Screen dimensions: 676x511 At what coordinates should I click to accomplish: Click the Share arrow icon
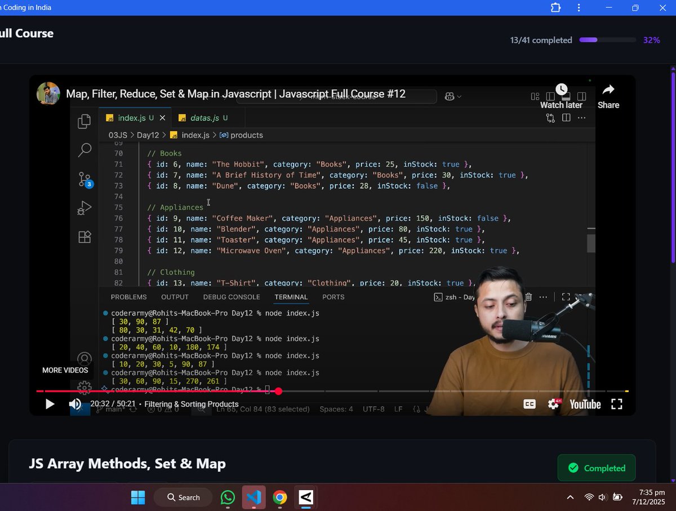tap(608, 90)
